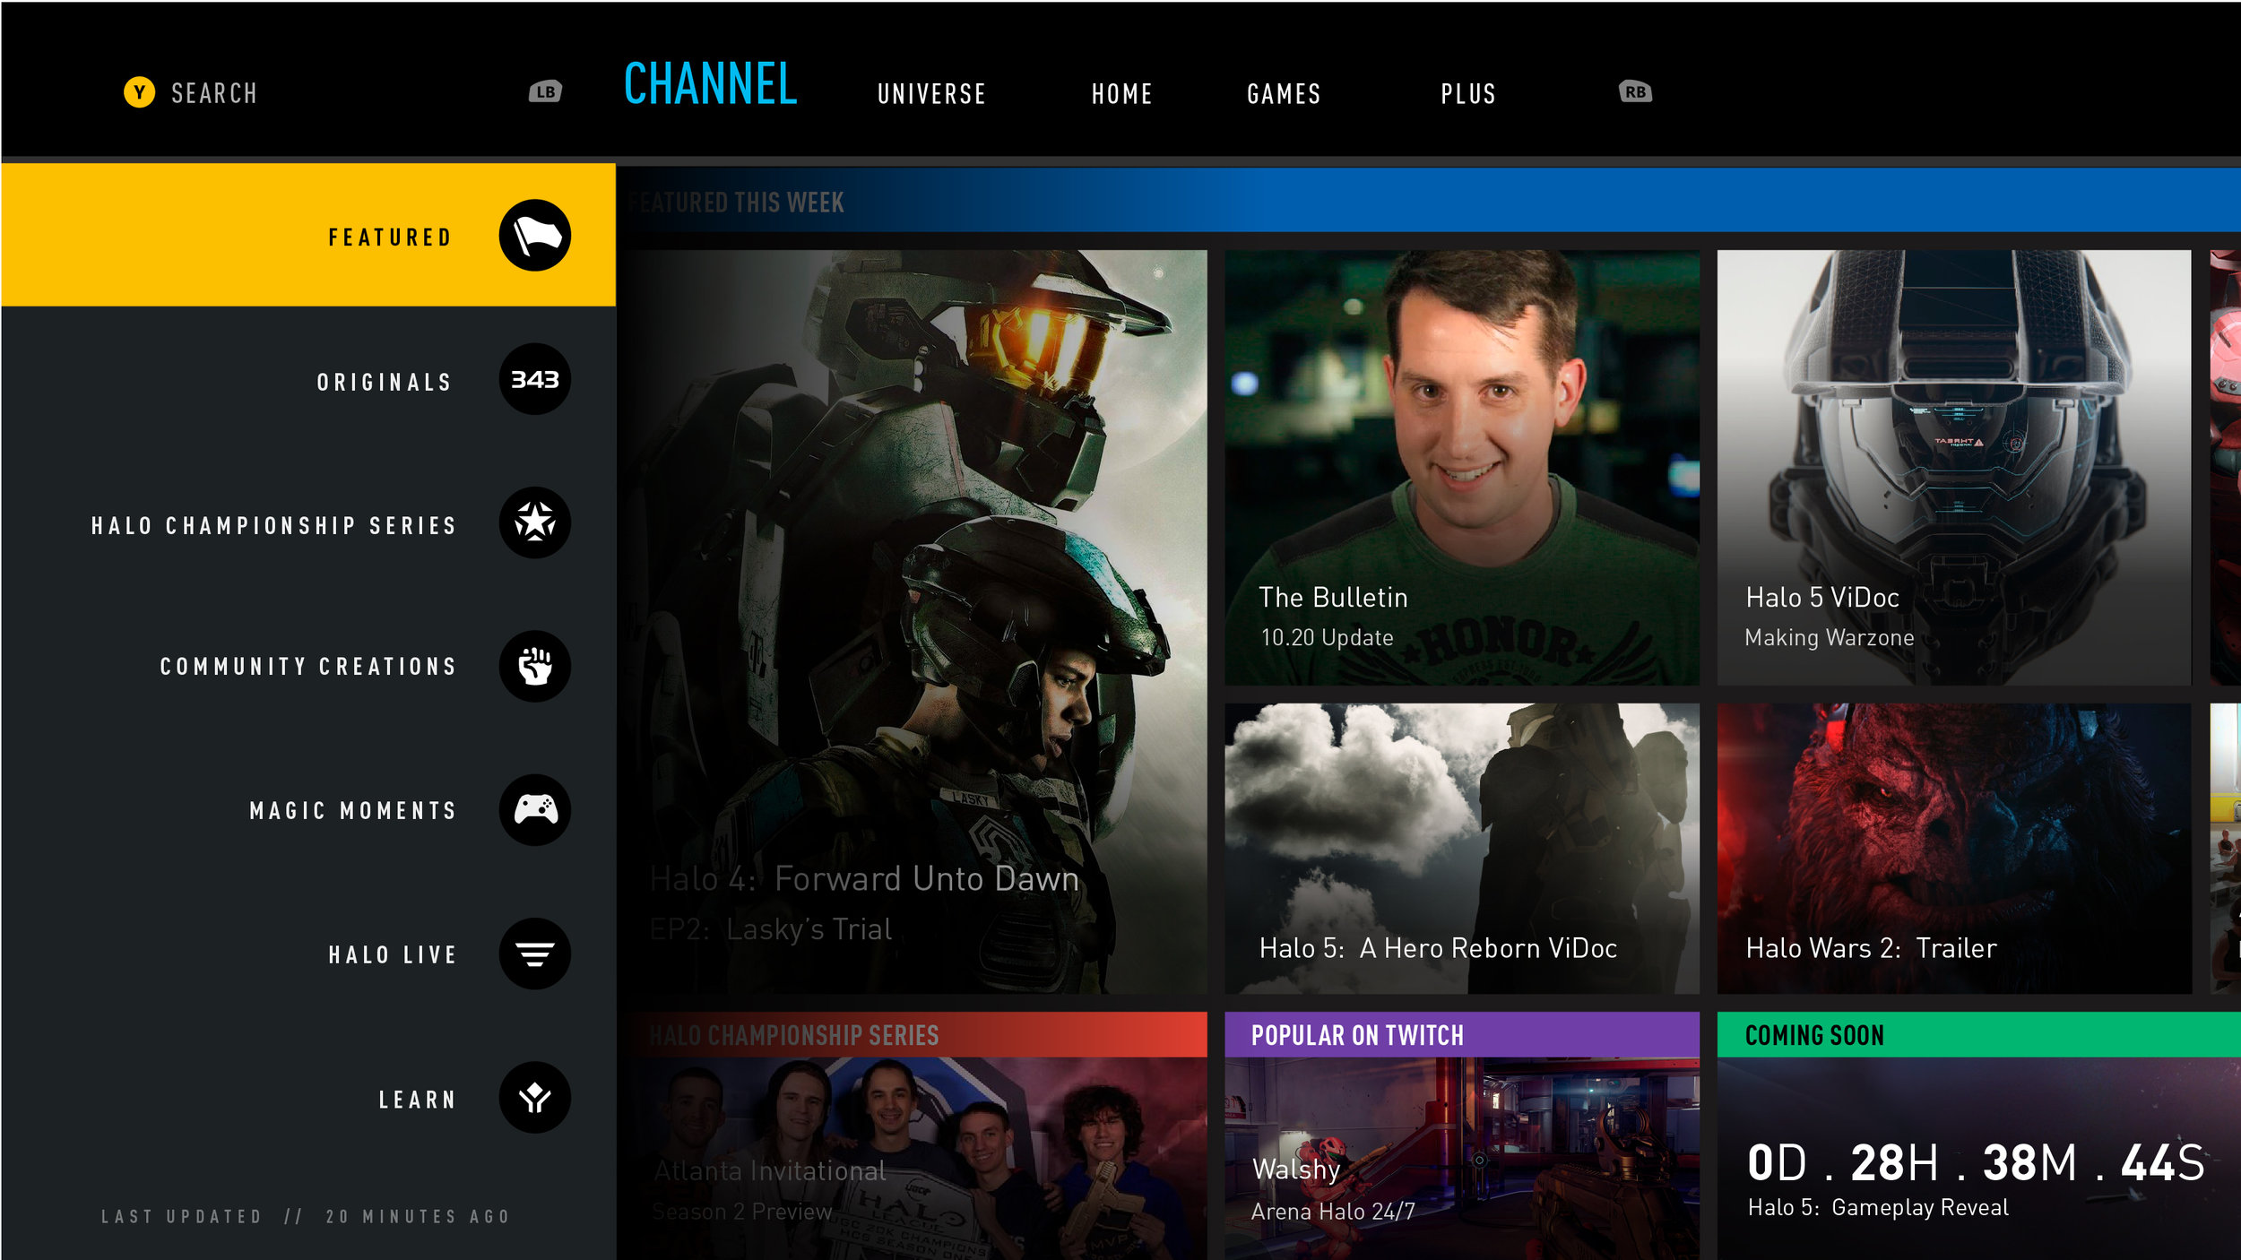Viewport: 2241px width, 1260px height.
Task: Open Halo 4 Forward Unto Dawn tile
Action: (913, 621)
